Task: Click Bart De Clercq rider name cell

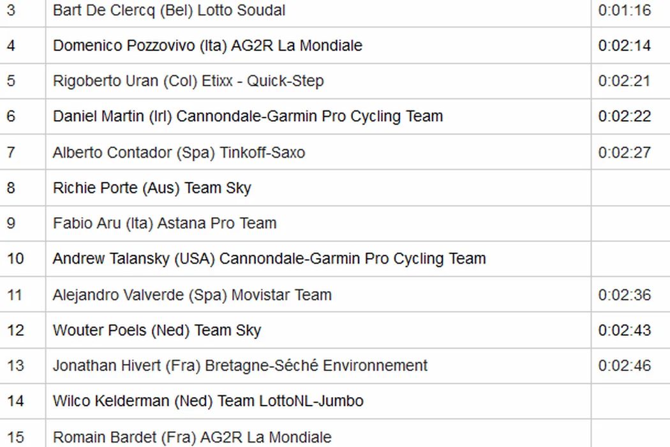Action: click(169, 11)
